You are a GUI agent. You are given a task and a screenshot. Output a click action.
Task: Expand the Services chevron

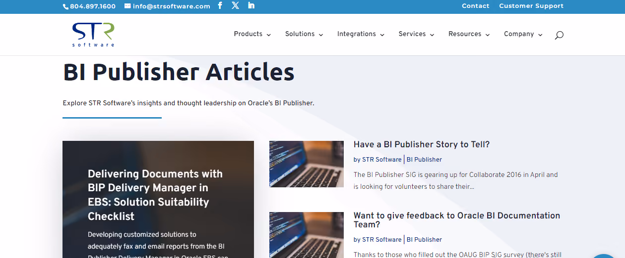point(432,35)
